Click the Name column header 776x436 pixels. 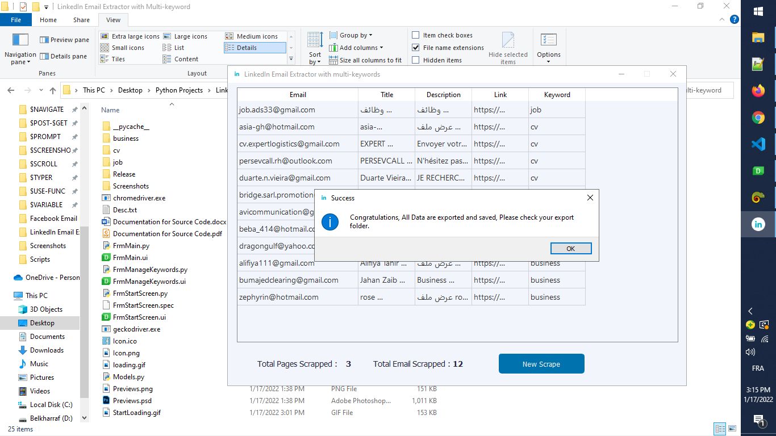click(x=110, y=110)
